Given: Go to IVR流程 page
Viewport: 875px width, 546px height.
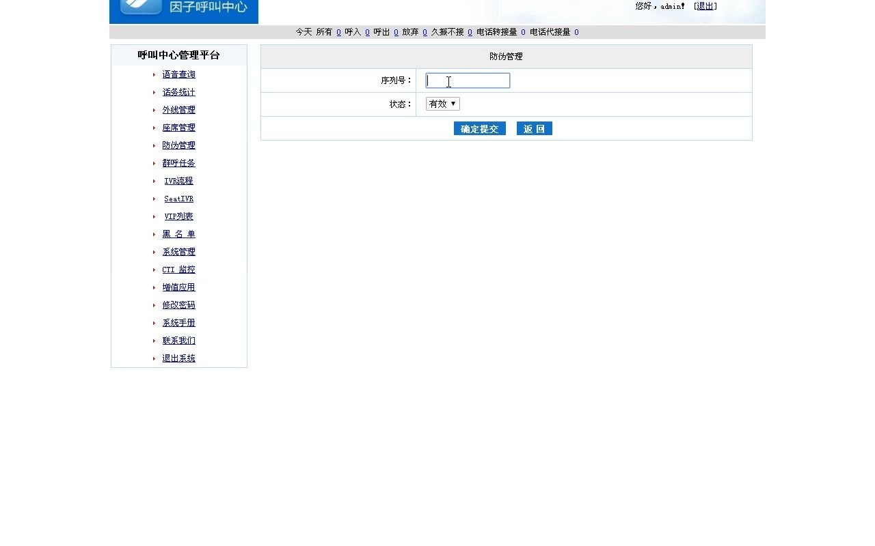Looking at the screenshot, I should tap(178, 181).
